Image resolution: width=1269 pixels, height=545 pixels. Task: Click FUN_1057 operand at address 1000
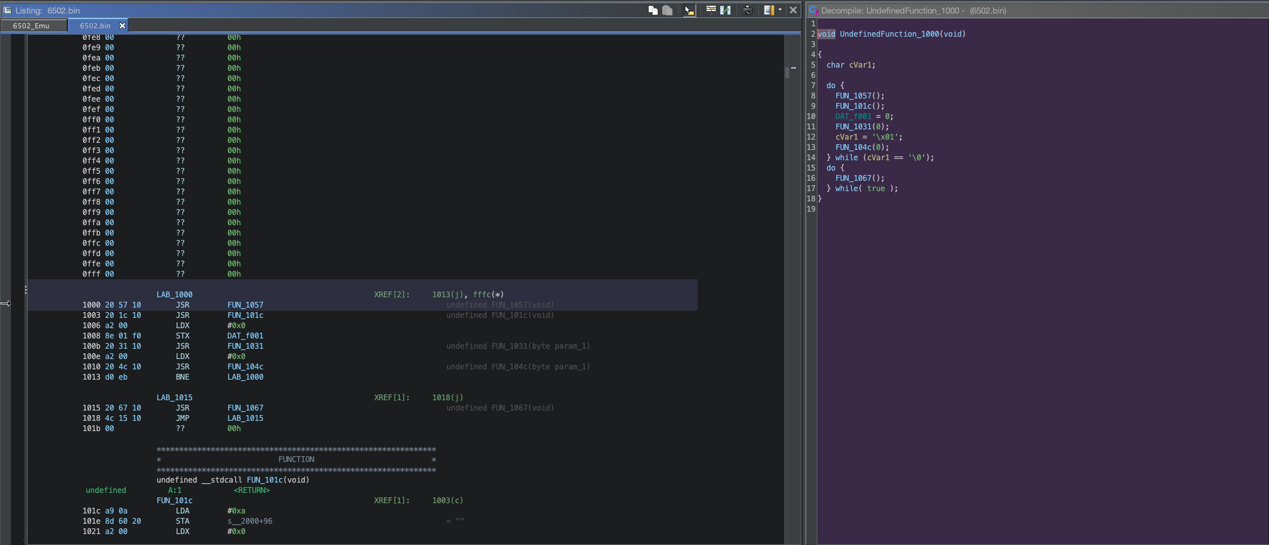click(245, 305)
